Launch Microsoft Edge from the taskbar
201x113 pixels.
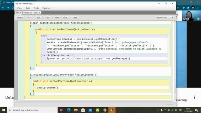pyautogui.click(x=68, y=110)
